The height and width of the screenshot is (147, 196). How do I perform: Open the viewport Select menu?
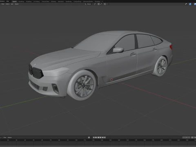7,4
